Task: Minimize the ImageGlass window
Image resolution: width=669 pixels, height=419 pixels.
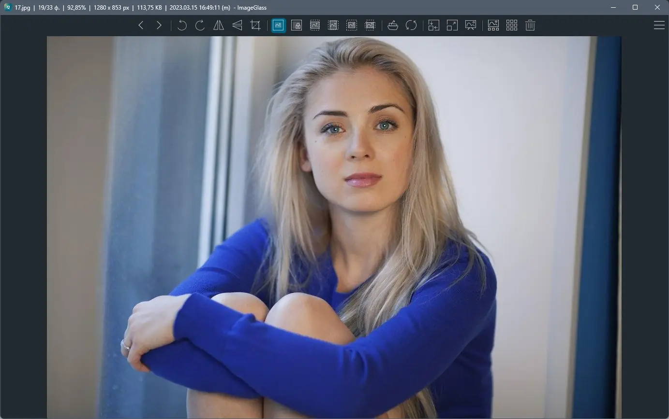Action: (613, 7)
